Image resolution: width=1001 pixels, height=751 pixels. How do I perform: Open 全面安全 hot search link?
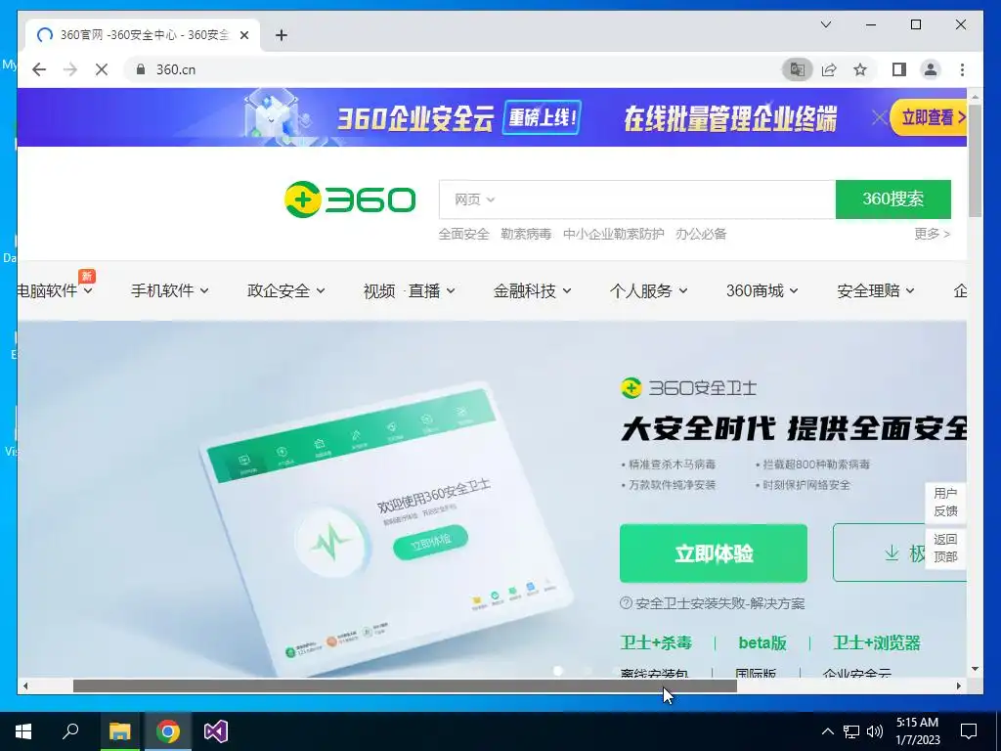463,234
